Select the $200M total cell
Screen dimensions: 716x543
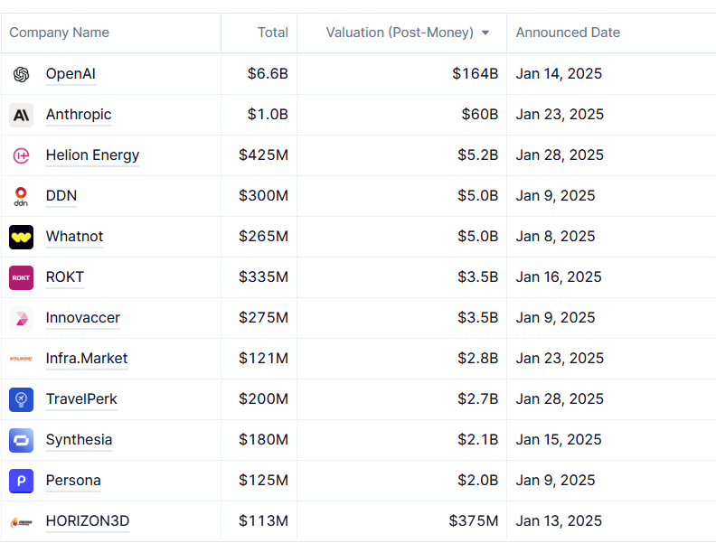click(259, 398)
